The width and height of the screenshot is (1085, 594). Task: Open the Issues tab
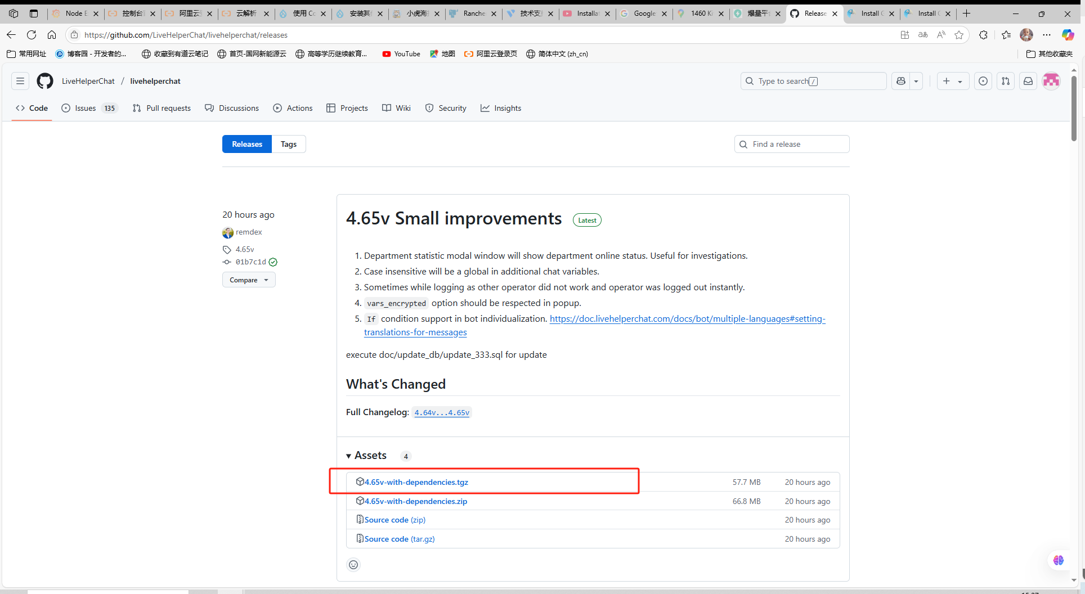click(89, 108)
